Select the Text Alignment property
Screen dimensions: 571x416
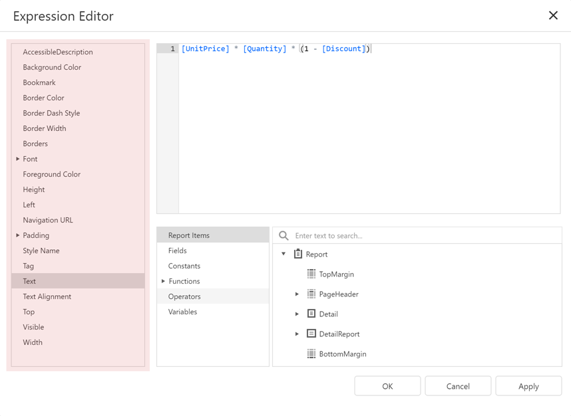(48, 296)
